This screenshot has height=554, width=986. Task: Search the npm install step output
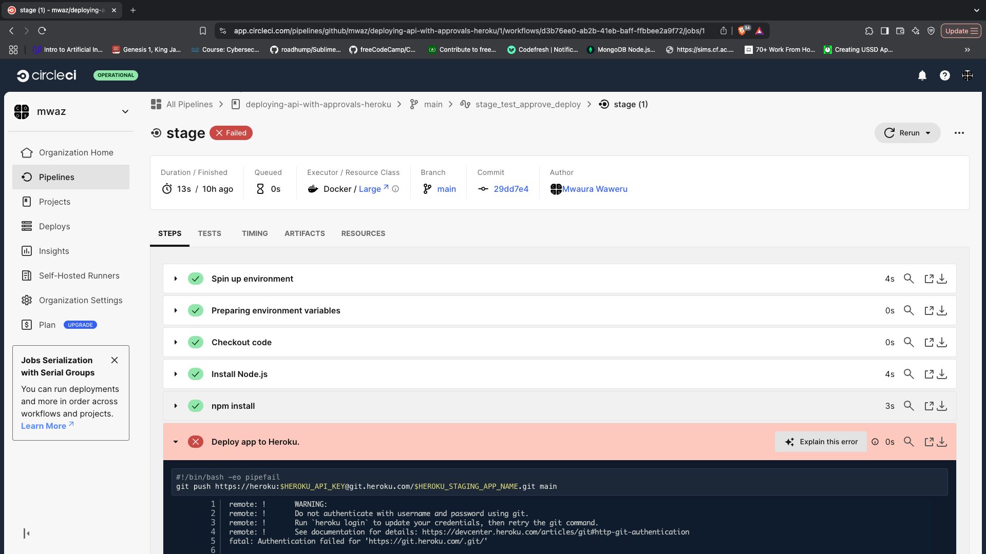(x=909, y=406)
